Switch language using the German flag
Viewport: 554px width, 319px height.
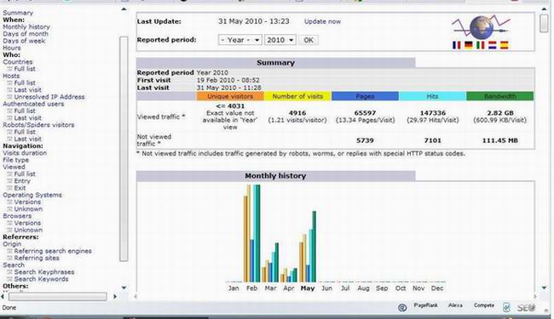[469, 45]
